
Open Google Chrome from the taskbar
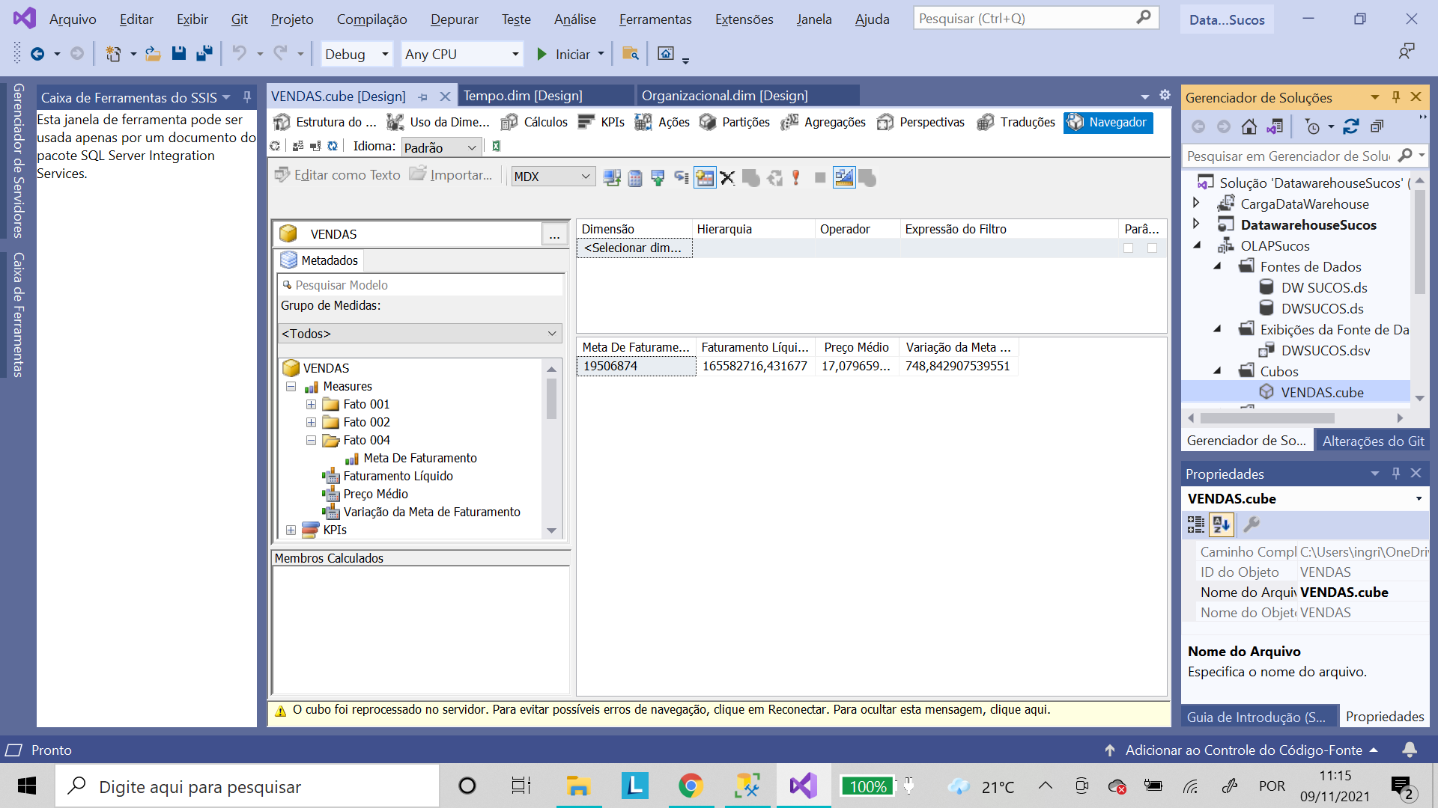pos(691,786)
